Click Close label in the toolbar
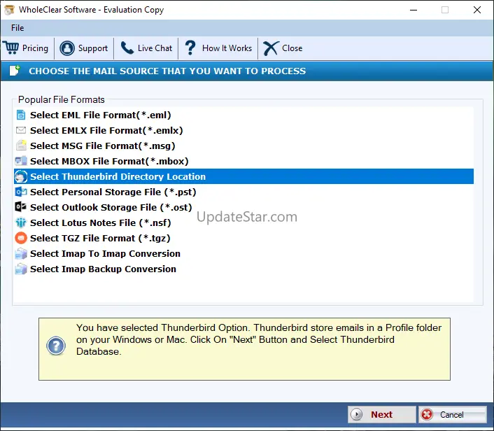 pyautogui.click(x=292, y=48)
